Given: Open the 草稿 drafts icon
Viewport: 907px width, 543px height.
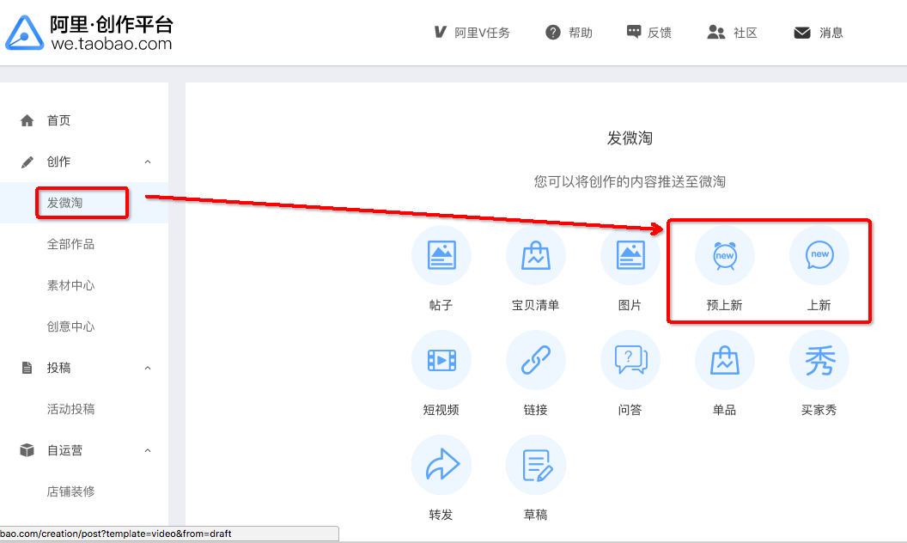Looking at the screenshot, I should [x=536, y=465].
